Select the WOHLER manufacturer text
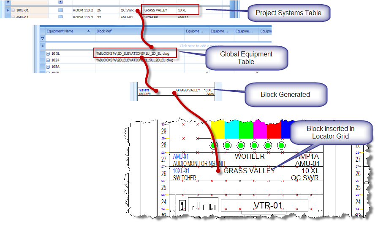This screenshot has width=378, height=227. coord(250,156)
